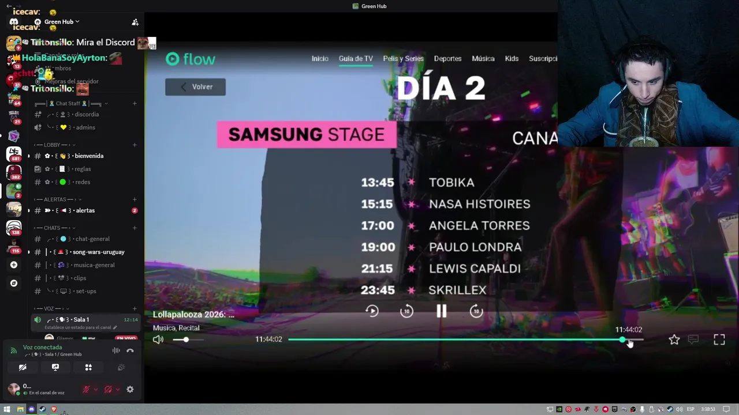Click the invite people icon

pos(135,22)
